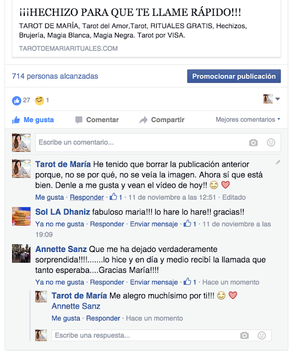
Task: Open the profile selector arrow next to avatar
Action: click(x=278, y=99)
